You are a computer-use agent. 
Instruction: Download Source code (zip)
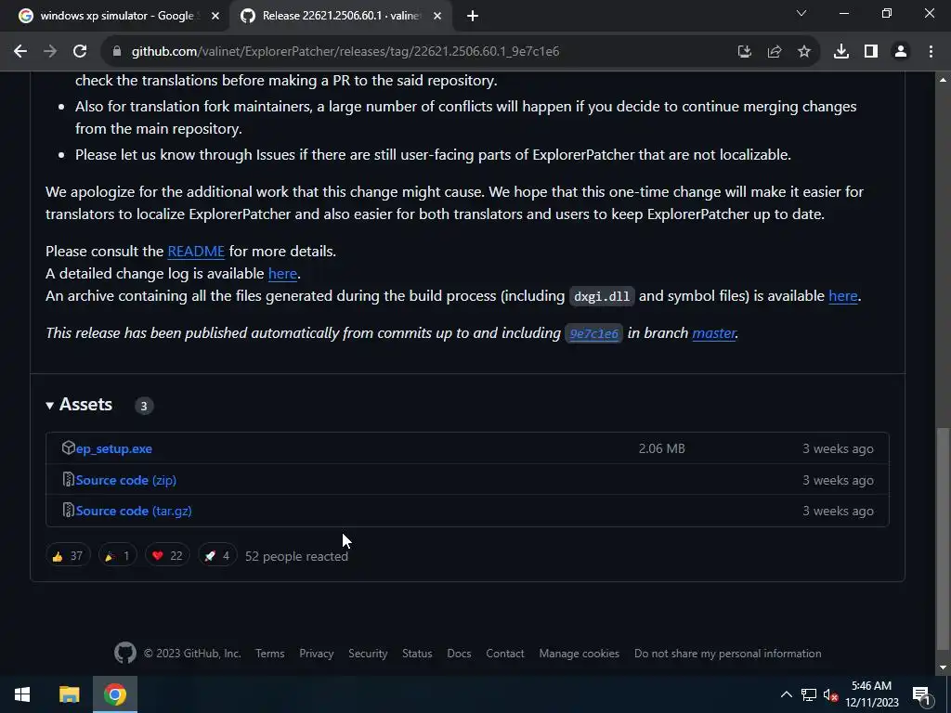coord(126,480)
